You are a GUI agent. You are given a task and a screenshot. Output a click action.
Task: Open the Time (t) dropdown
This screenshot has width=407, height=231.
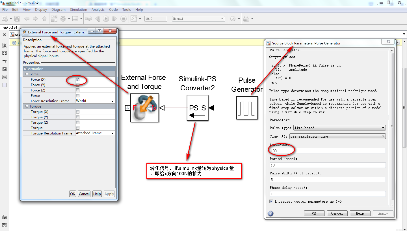(337, 136)
